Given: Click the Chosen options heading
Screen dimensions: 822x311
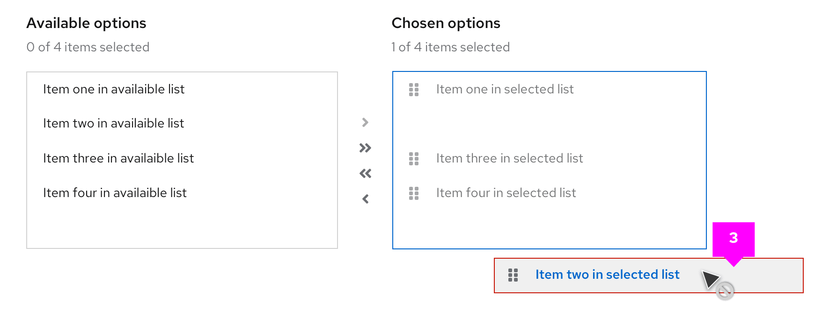Looking at the screenshot, I should click(x=446, y=23).
